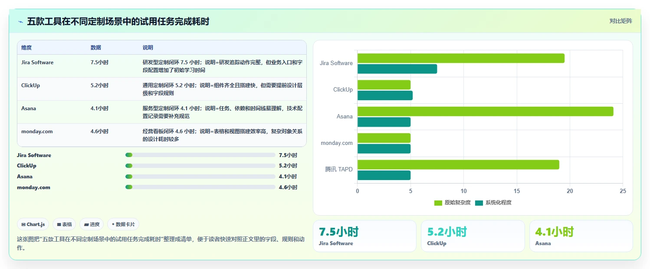650x269 pixels.
Task: Click the lightning icon beside the title
Action: click(x=21, y=21)
